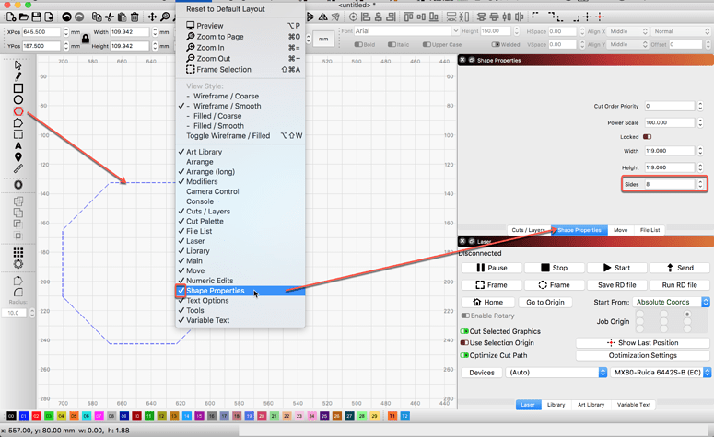
Task: Open the Circular Array gear tool
Action: (x=18, y=264)
